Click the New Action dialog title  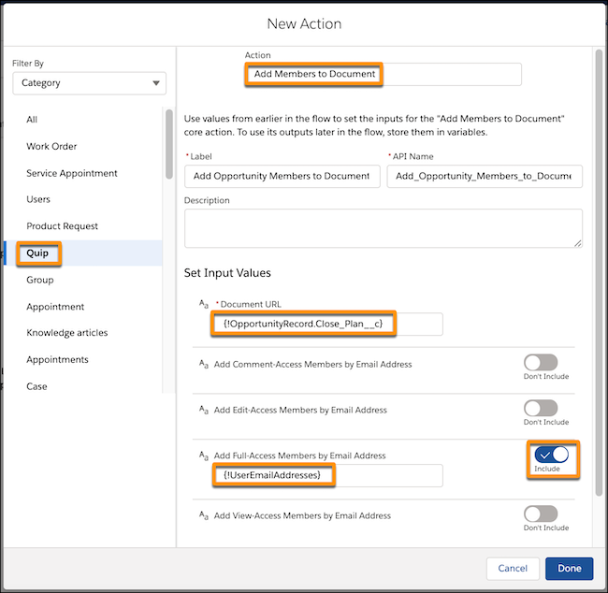point(304,24)
